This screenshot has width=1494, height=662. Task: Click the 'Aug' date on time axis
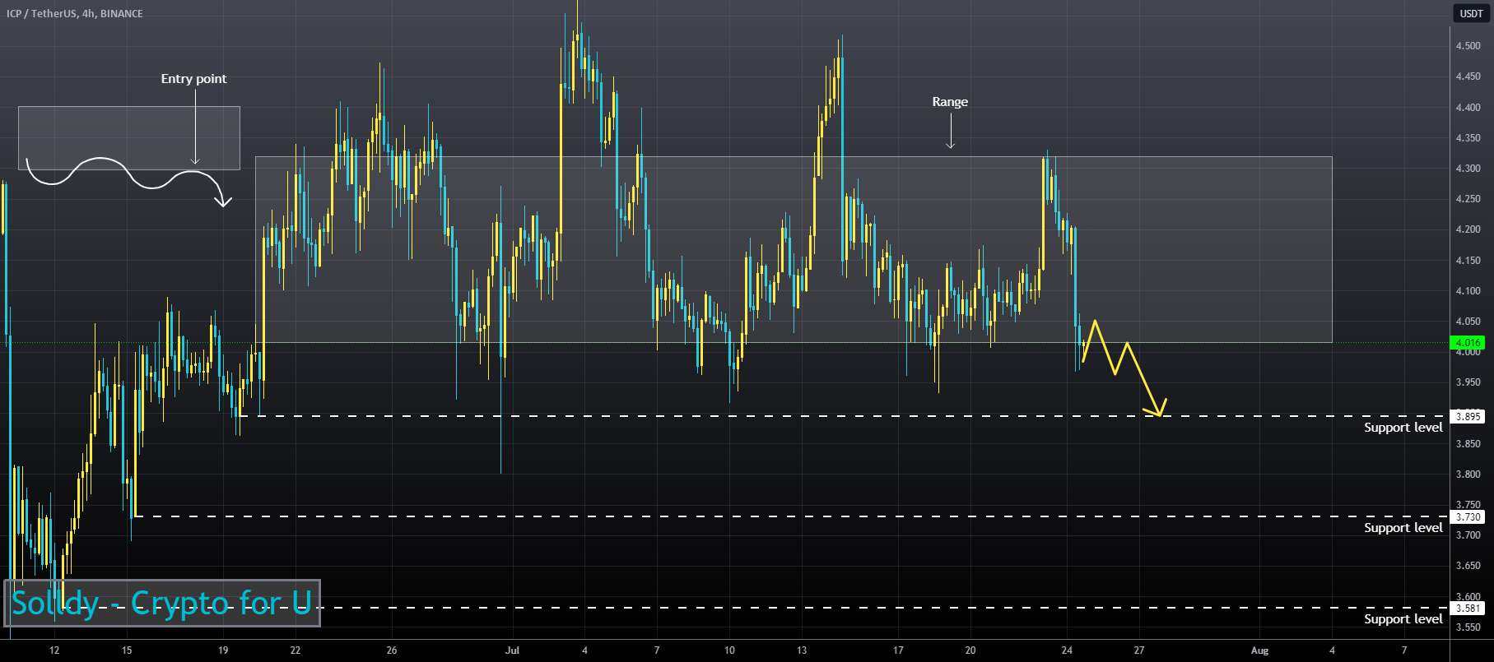coord(1259,650)
